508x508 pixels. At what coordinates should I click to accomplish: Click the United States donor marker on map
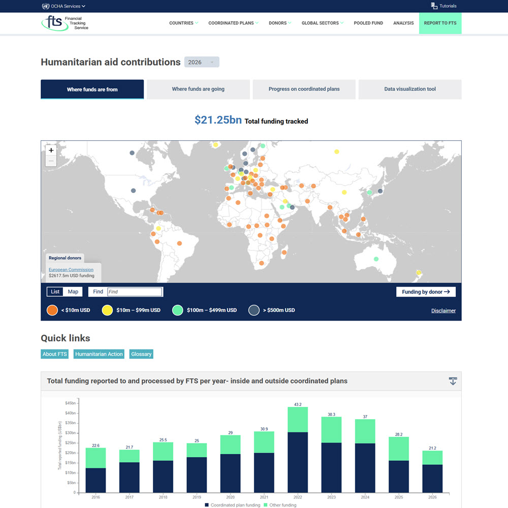[x=133, y=190]
